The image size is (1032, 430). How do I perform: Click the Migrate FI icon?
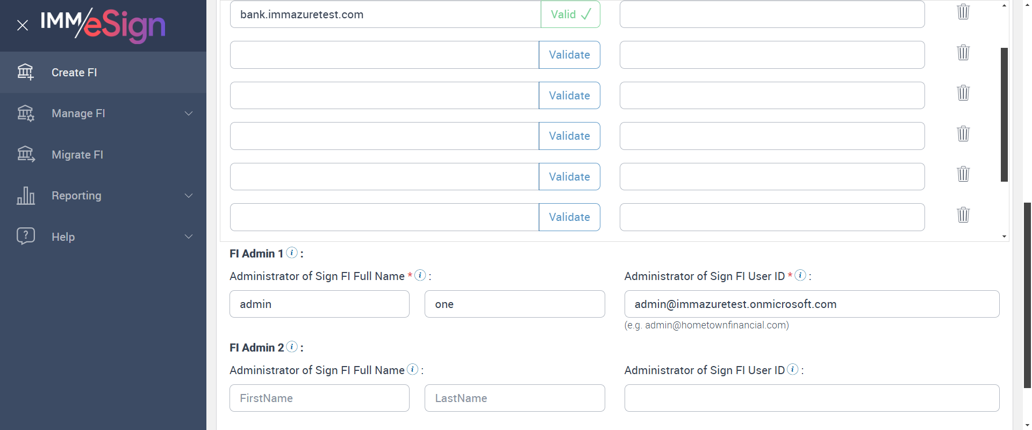click(x=25, y=155)
